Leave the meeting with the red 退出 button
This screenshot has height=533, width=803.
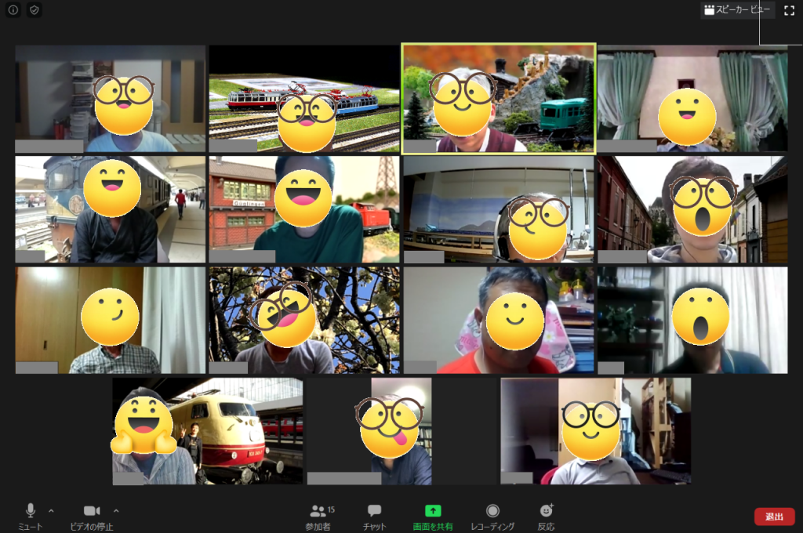(774, 517)
